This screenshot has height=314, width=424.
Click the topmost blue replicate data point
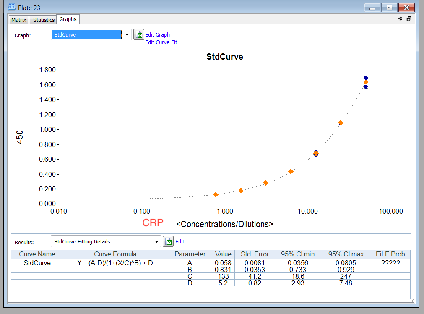pos(366,78)
